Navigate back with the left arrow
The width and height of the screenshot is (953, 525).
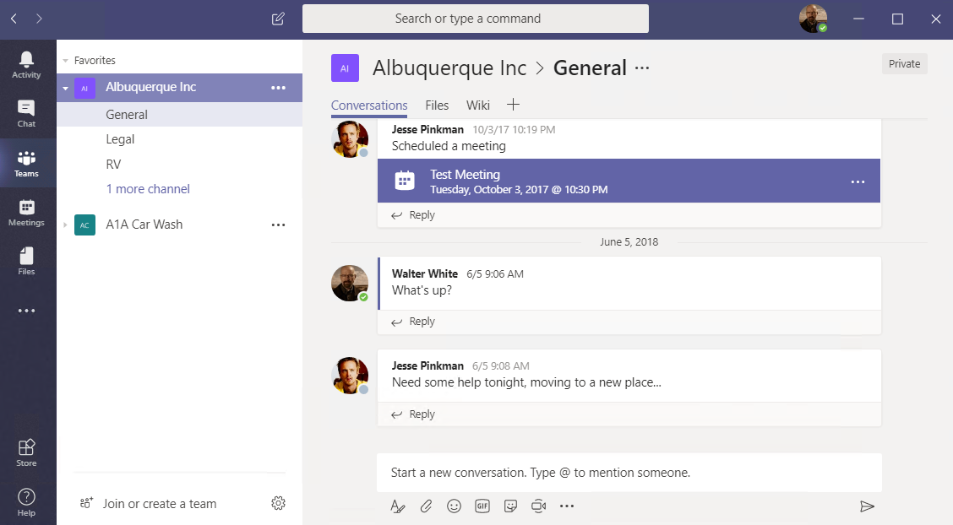pos(14,19)
